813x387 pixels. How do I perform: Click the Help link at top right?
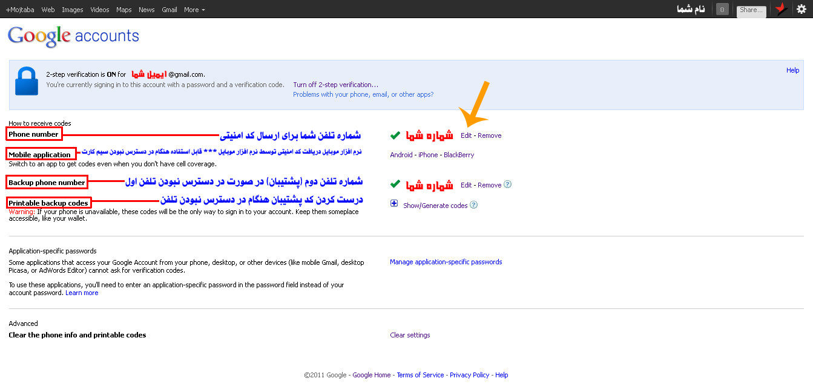click(792, 70)
